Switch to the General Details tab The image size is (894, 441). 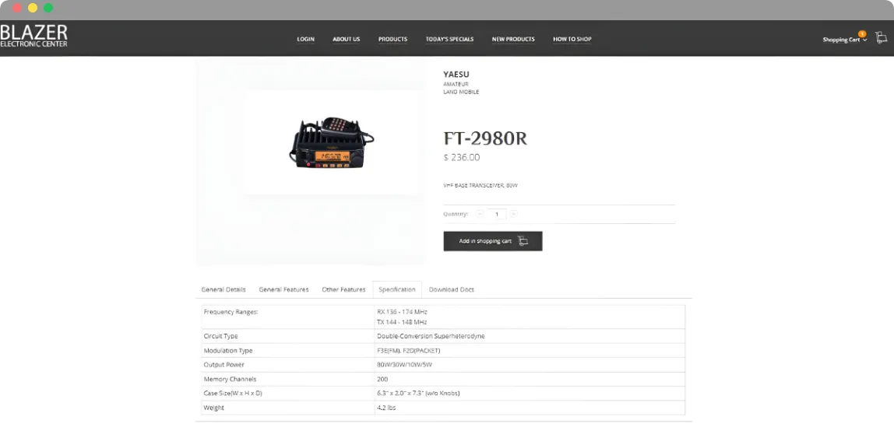point(223,289)
